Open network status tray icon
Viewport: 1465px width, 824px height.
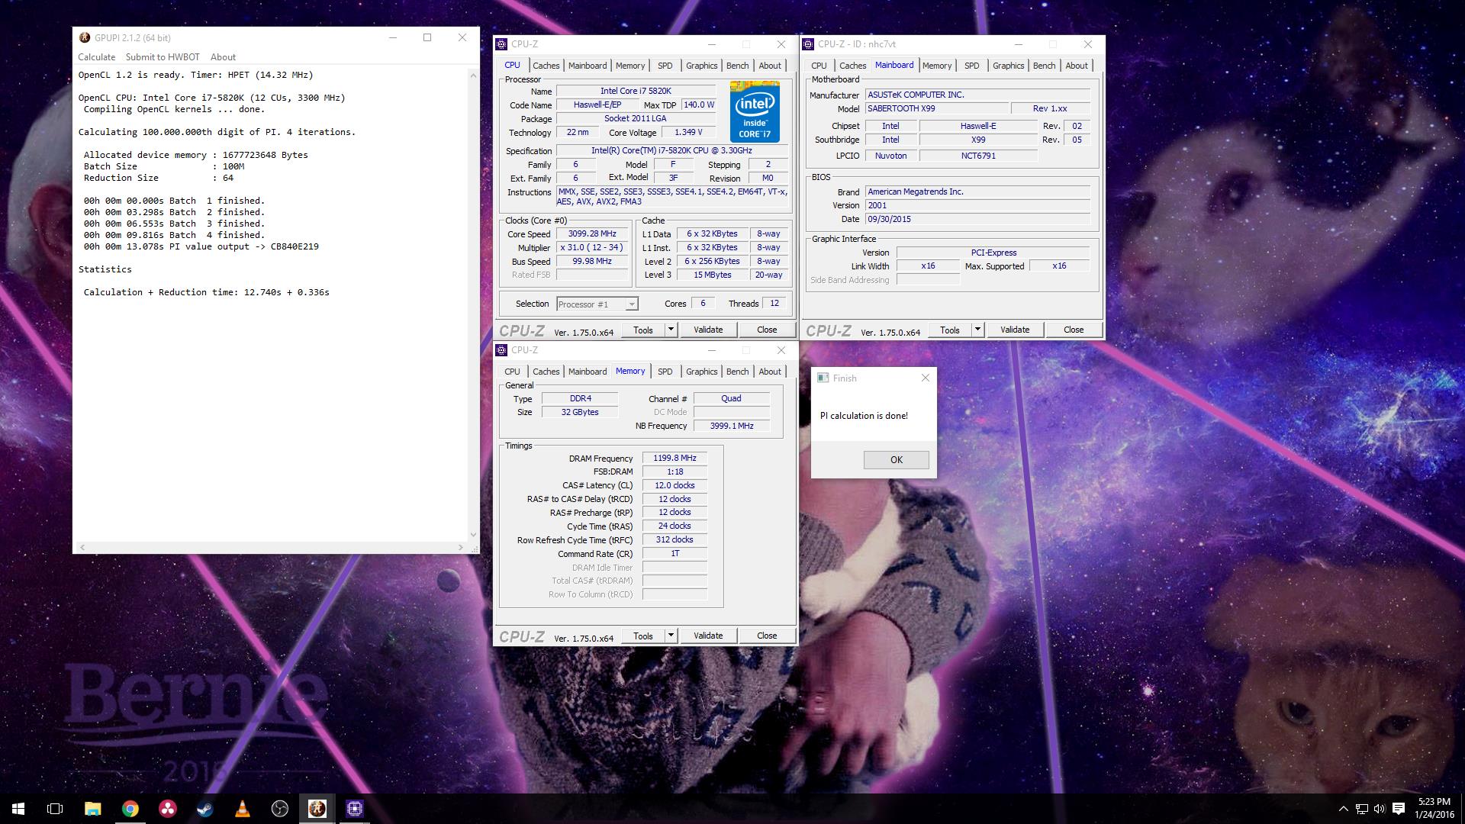tap(1362, 809)
